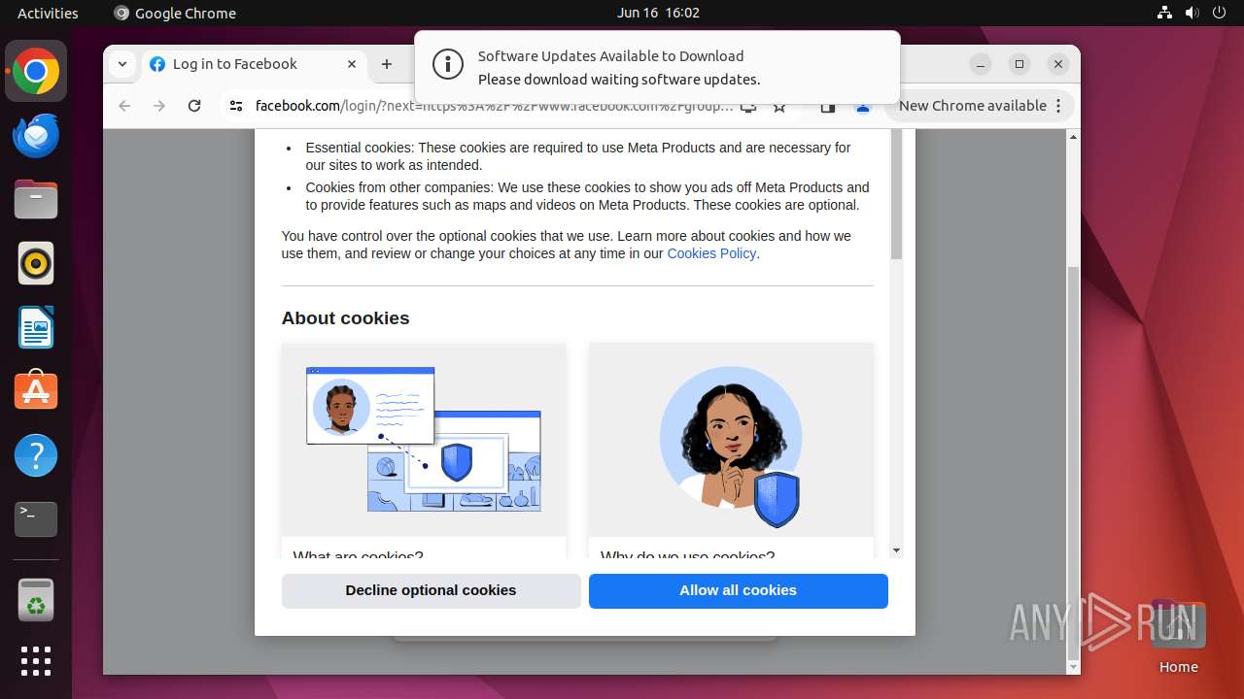Click the About cookies heading

click(345, 318)
